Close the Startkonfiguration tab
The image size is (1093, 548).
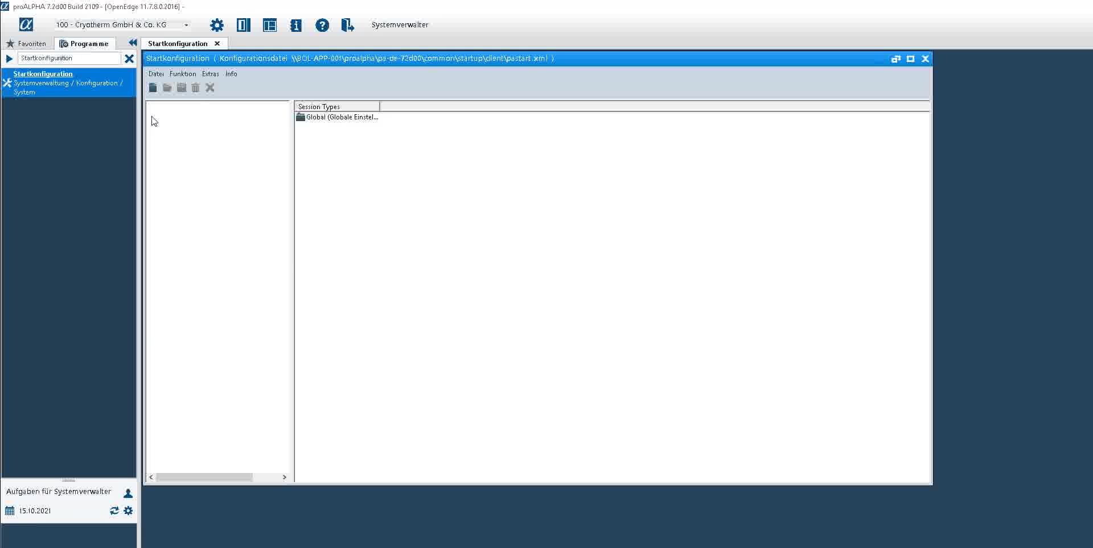point(217,43)
